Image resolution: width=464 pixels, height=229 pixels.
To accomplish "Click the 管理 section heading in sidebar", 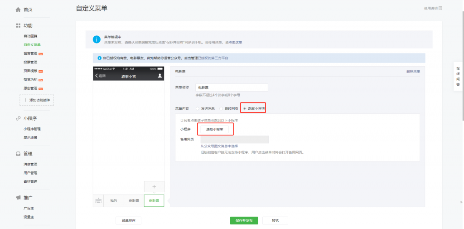I will [28, 154].
